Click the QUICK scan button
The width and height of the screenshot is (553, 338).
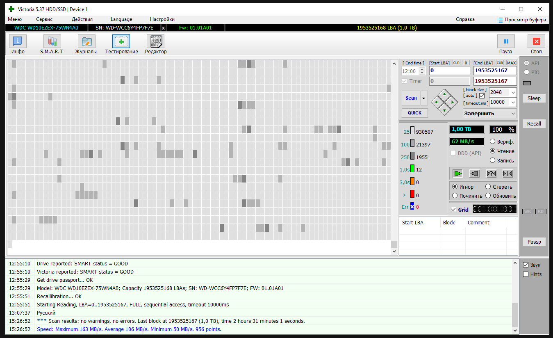pyautogui.click(x=414, y=113)
